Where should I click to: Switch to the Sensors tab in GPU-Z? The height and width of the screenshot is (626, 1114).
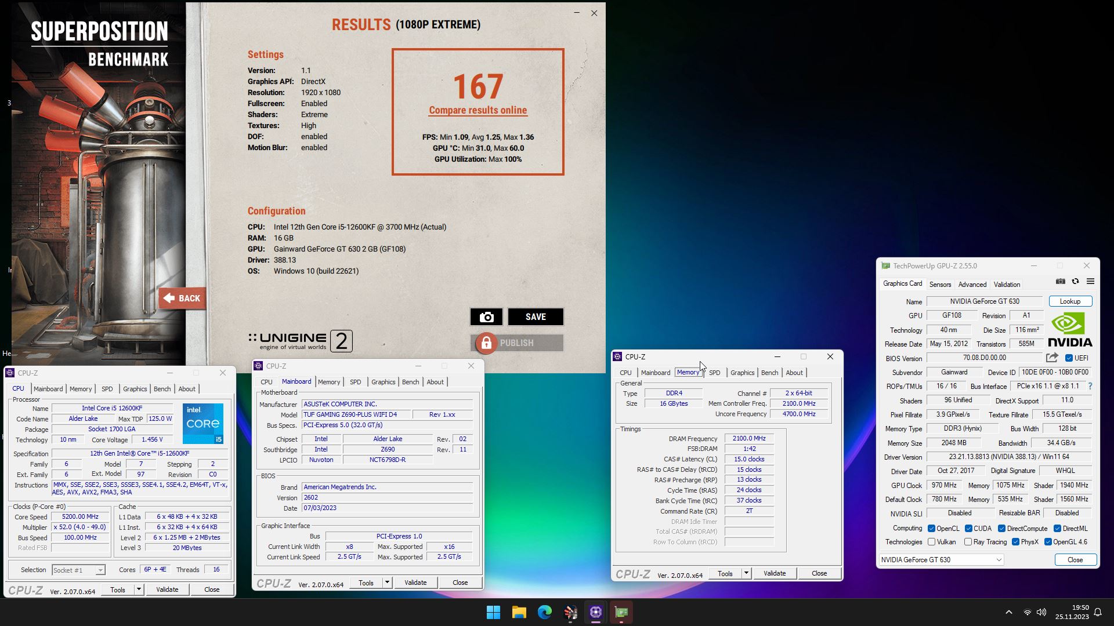[940, 285]
